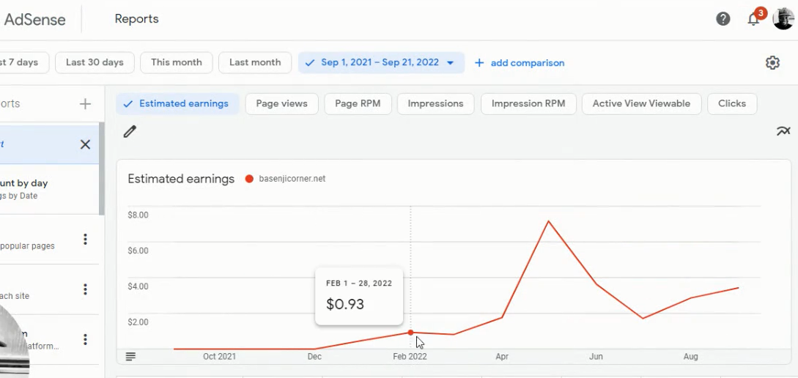Edit metrics with the pencil icon
Viewport: 798px width, 378px height.
point(130,132)
